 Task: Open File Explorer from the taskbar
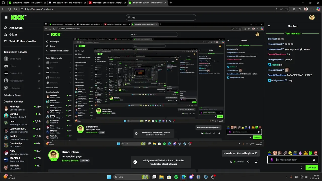(x=162, y=177)
